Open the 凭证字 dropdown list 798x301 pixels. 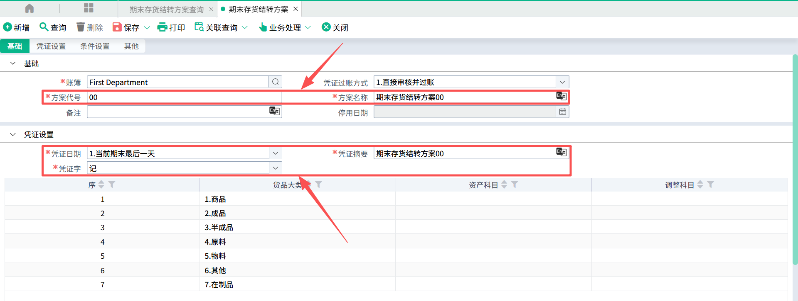coord(275,168)
